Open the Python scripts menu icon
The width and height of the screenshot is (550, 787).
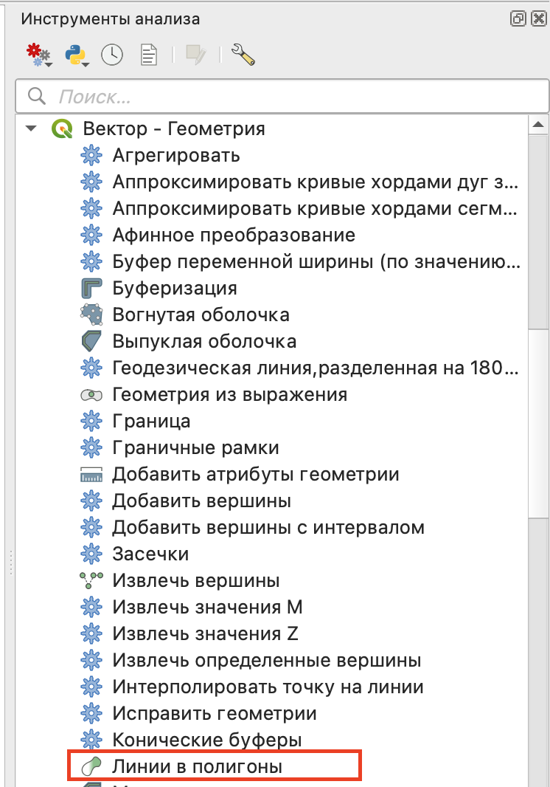point(75,55)
